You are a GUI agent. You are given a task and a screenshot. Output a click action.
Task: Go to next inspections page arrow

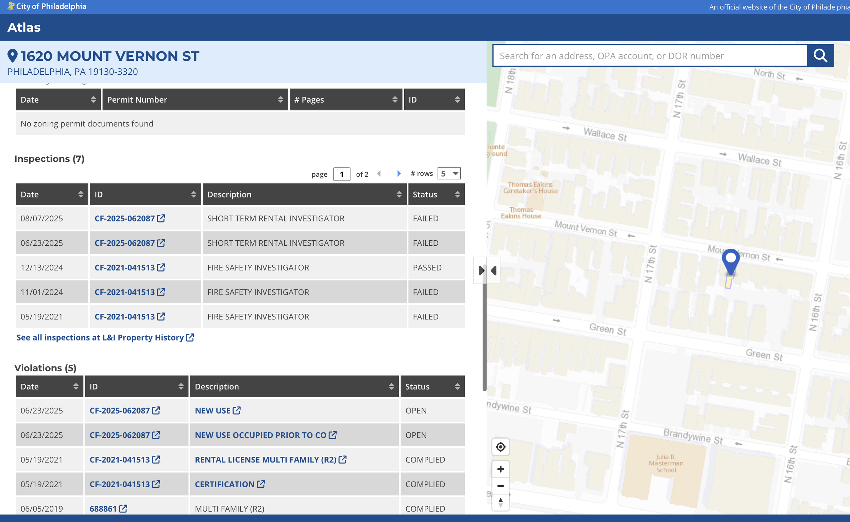click(x=399, y=173)
